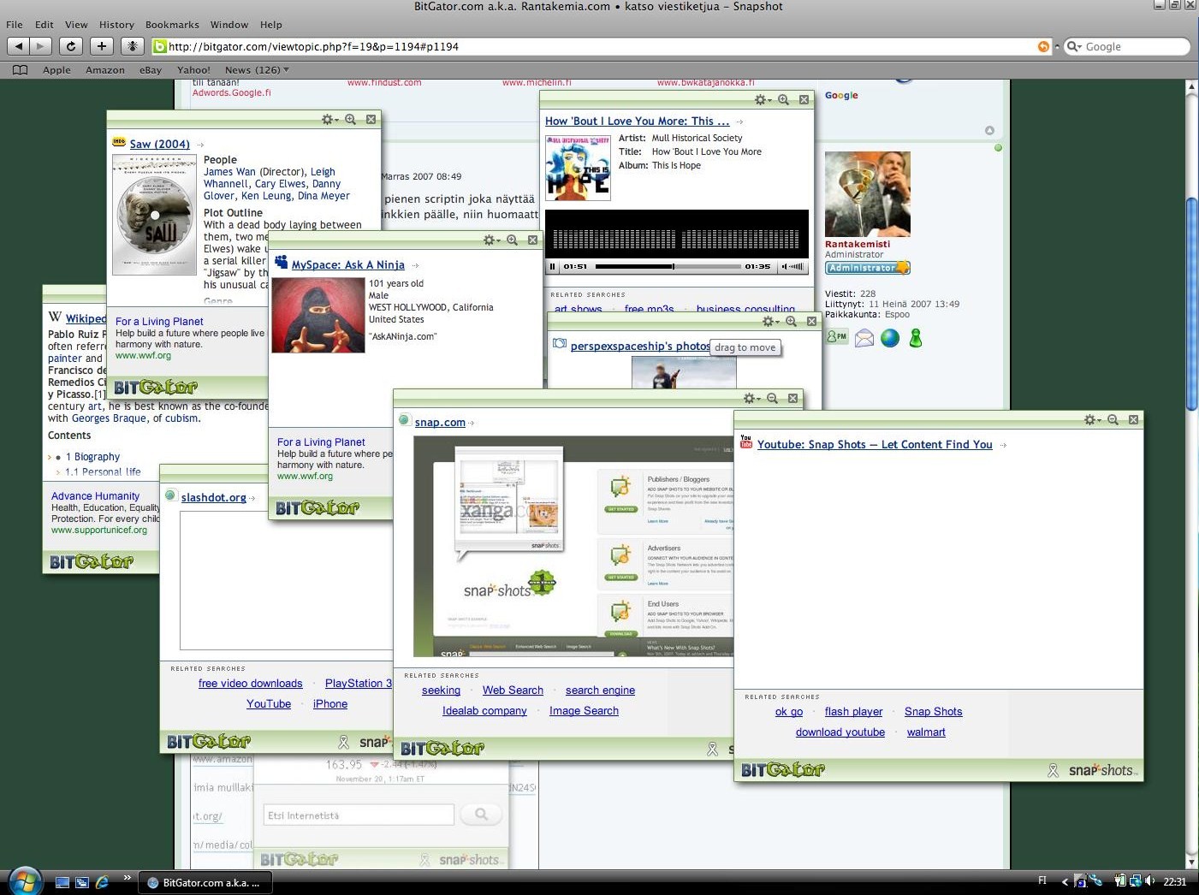This screenshot has width=1199, height=895.
Task: Open the History menu
Action: tap(116, 25)
